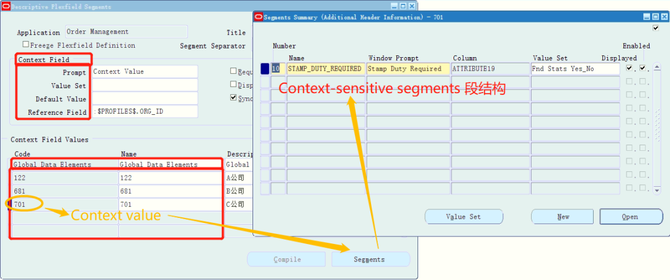Click Column cell ATTRIBUTE19
670x280 pixels.
pyautogui.click(x=491, y=68)
